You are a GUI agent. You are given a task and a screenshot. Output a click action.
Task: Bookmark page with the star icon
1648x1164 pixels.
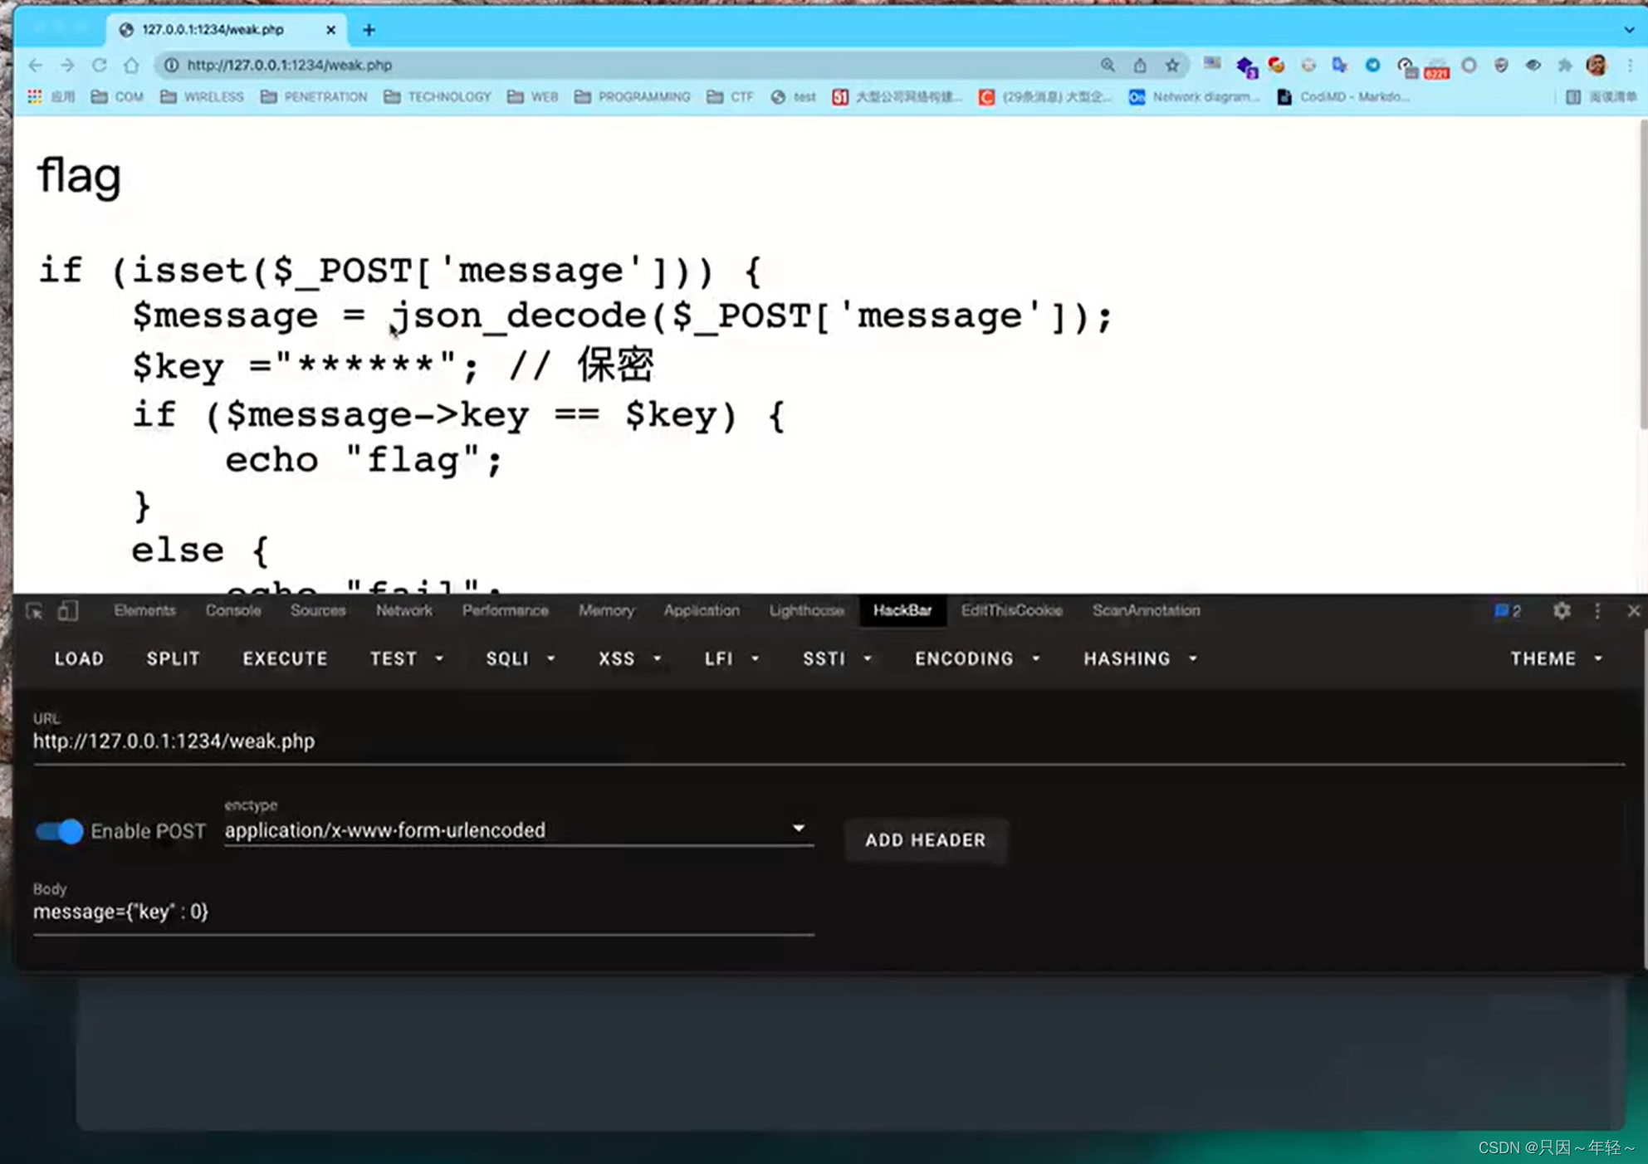pos(1171,65)
